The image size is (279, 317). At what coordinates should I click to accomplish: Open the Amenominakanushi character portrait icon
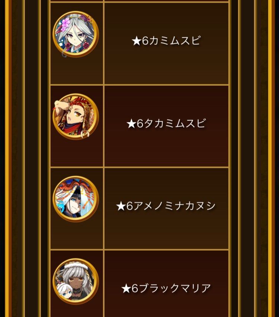click(x=76, y=199)
